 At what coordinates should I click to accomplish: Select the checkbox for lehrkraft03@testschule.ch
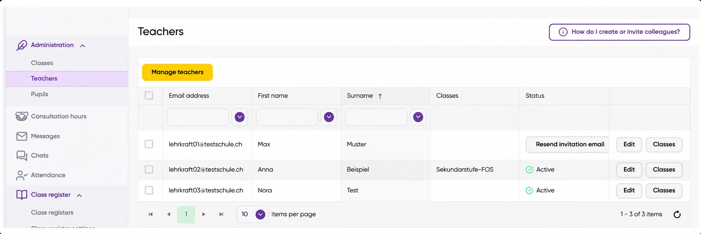pos(149,190)
